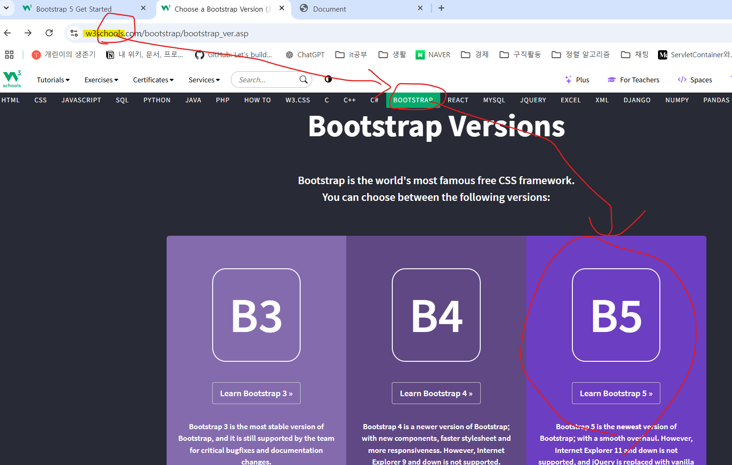Select PHP in the topic bar
The height and width of the screenshot is (465, 732).
coord(222,100)
